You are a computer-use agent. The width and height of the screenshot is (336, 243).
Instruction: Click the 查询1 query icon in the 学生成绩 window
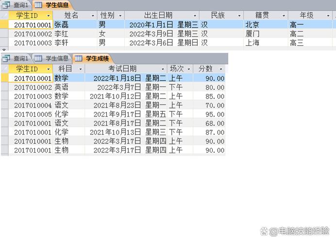tap(6, 58)
